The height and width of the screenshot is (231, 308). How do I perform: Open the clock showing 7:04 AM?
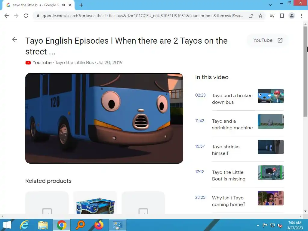tap(295, 225)
